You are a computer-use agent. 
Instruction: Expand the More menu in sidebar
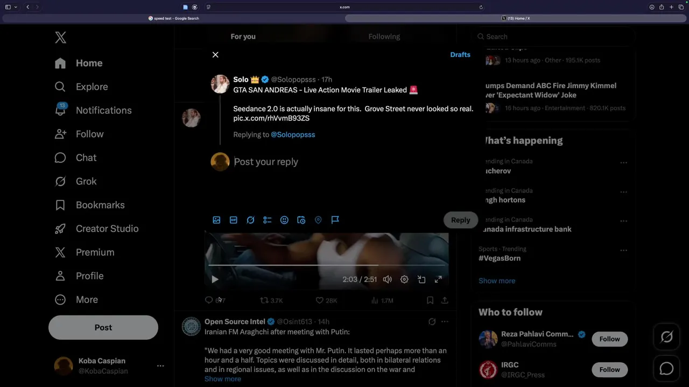(76, 299)
